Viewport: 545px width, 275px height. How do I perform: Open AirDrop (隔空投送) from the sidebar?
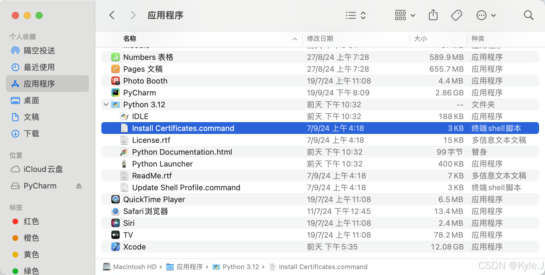(x=39, y=50)
